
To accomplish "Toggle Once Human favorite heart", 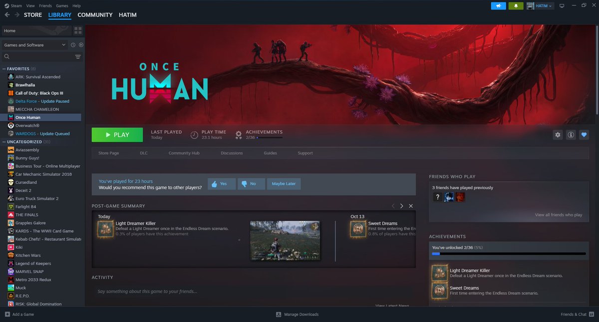I will (x=584, y=135).
